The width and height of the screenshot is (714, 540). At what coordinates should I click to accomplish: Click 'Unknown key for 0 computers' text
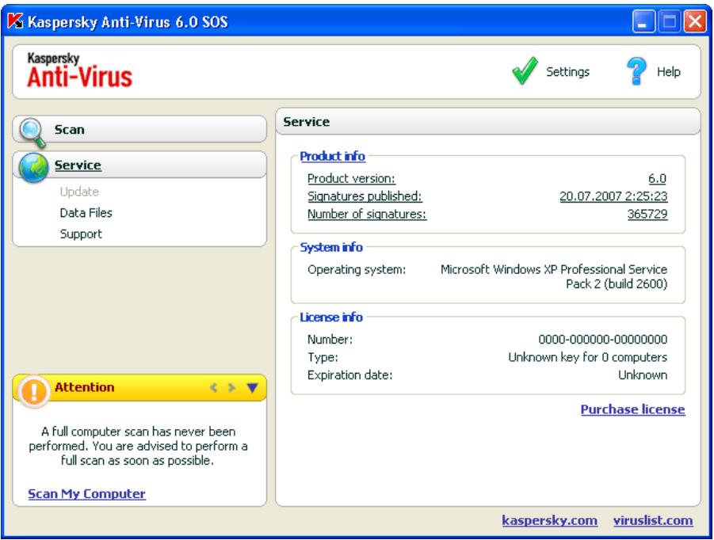(x=587, y=357)
